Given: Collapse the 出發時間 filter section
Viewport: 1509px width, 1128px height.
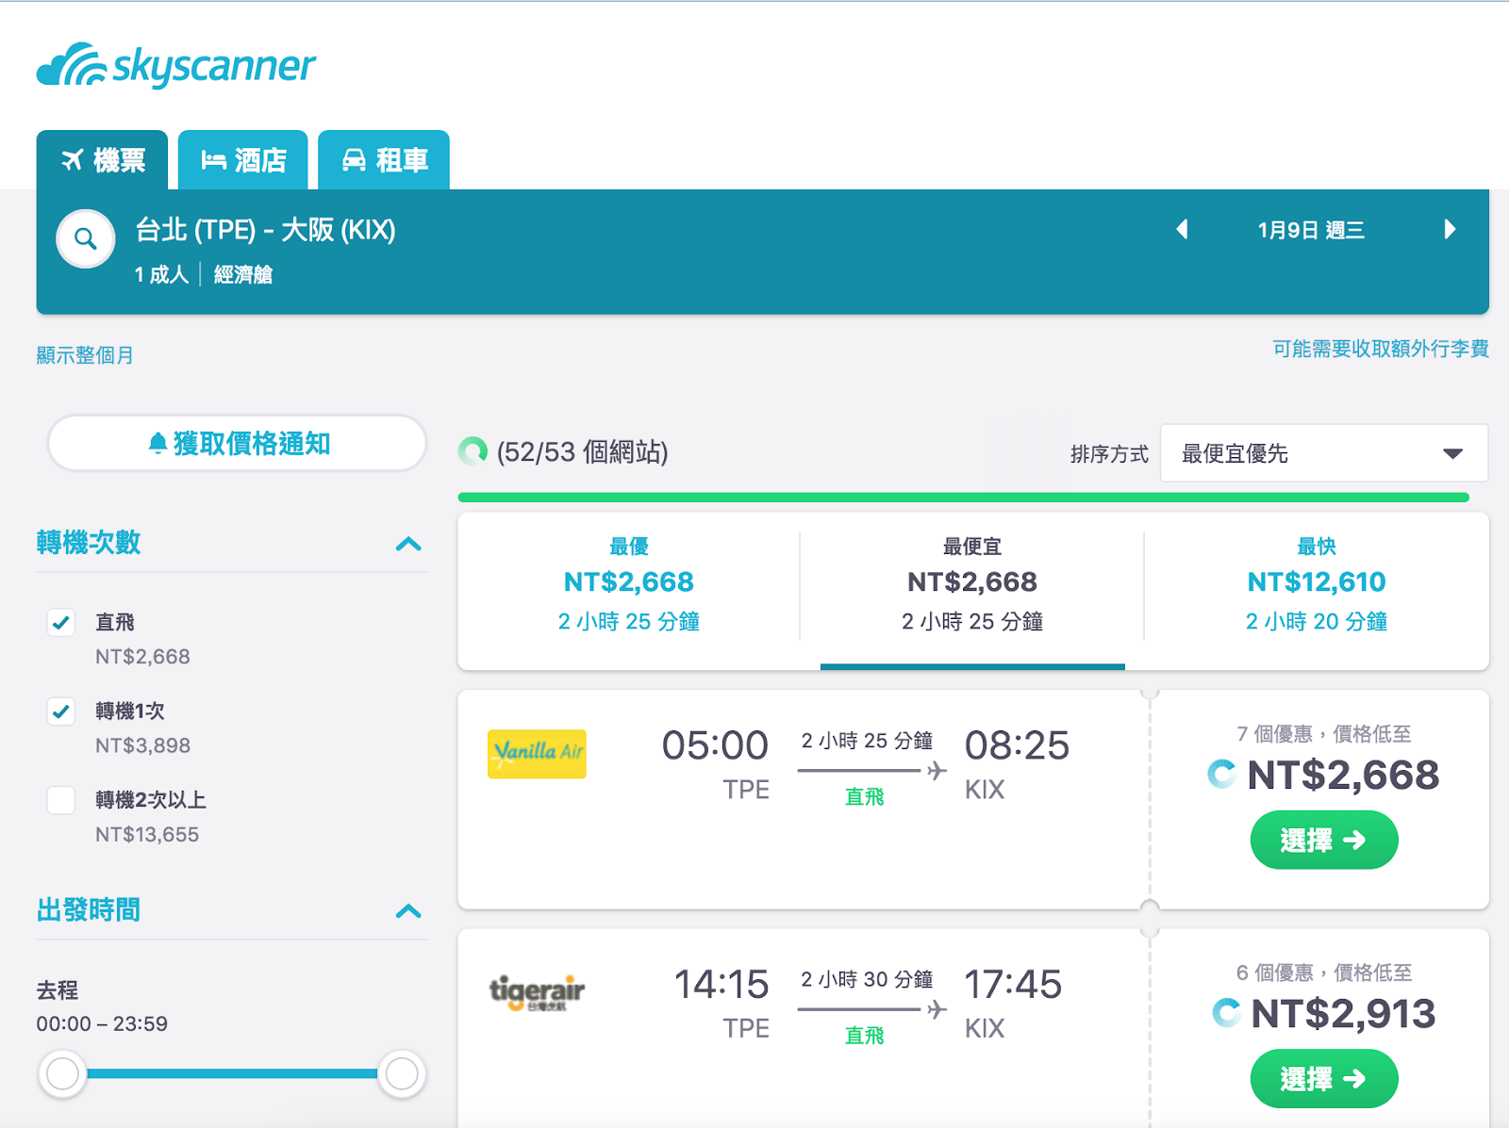Looking at the screenshot, I should click(x=408, y=911).
